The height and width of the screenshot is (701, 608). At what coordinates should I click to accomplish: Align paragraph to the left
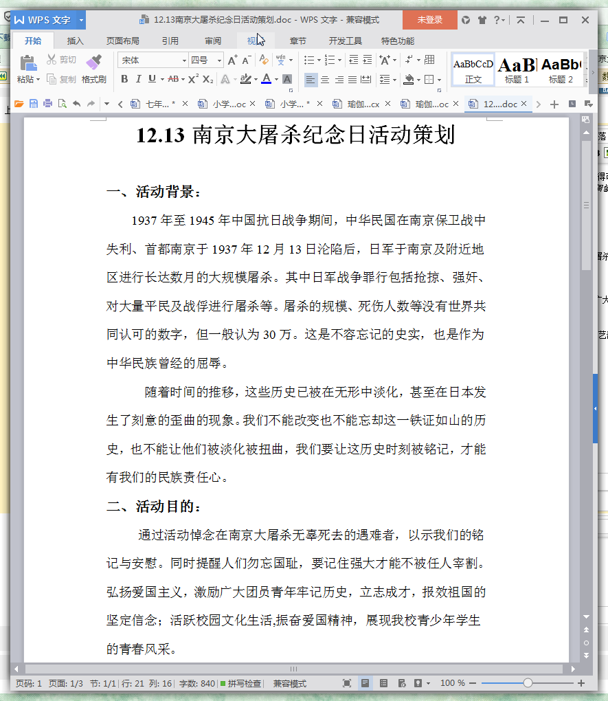[x=311, y=80]
